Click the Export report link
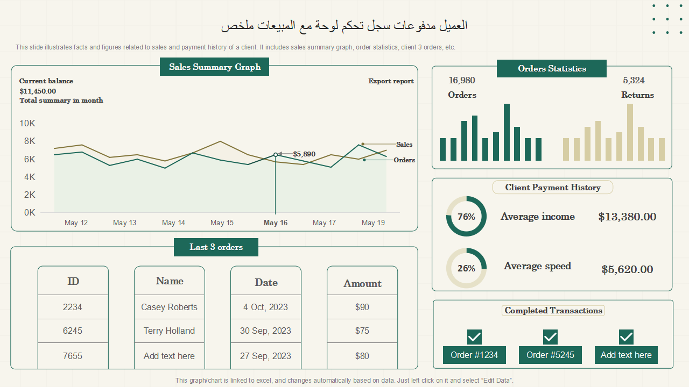 pos(391,81)
